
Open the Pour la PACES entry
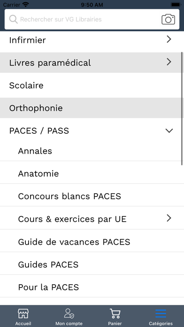coord(92,288)
